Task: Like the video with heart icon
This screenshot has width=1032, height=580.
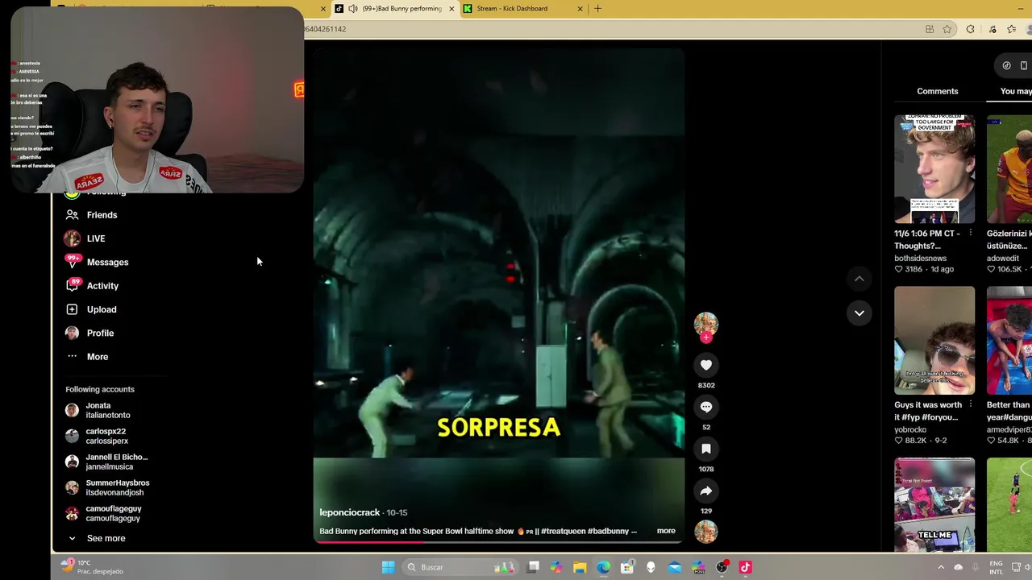Action: (706, 365)
